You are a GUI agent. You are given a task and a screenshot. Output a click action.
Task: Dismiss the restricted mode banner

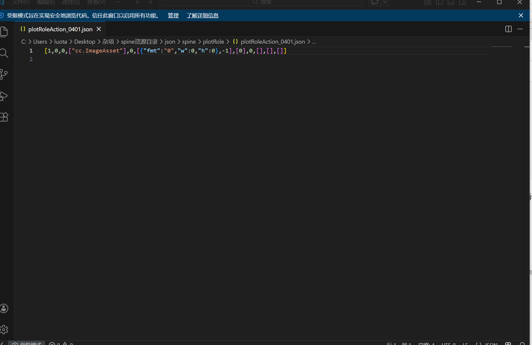point(521,15)
